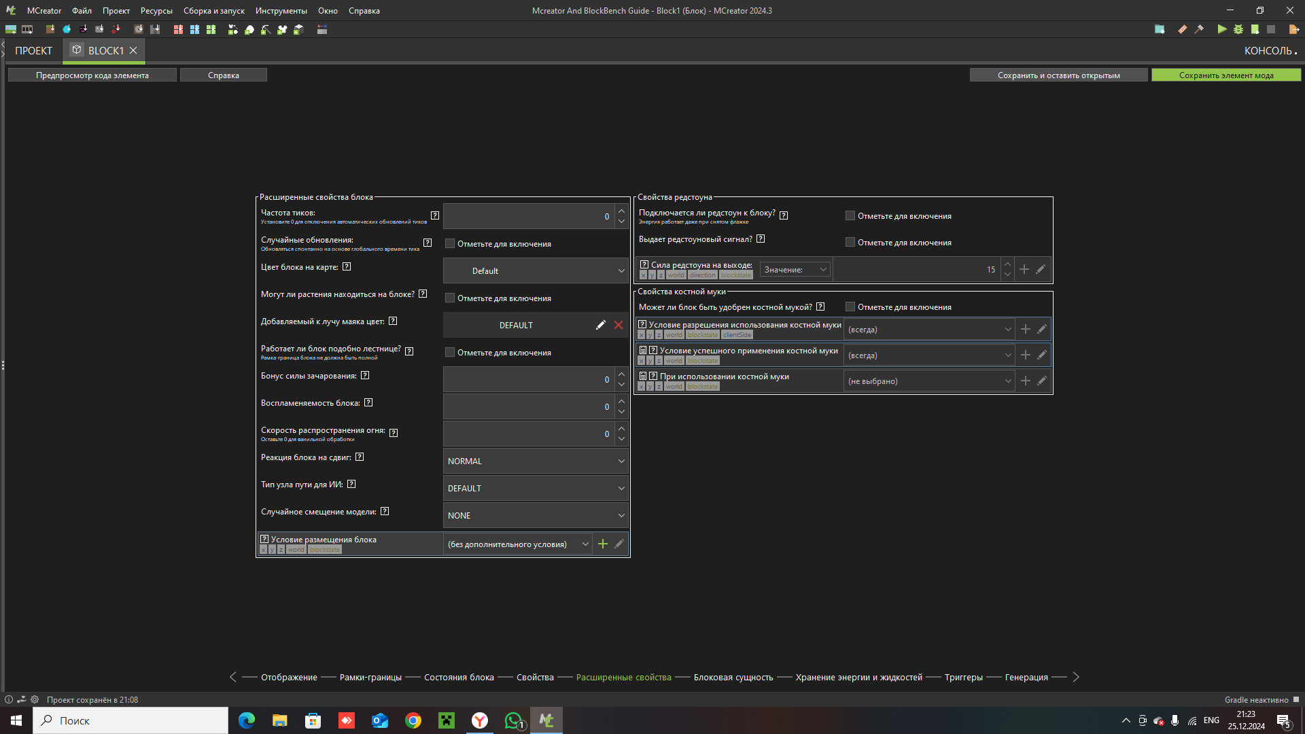
Task: Click the green bug debug icon
Action: pos(1238,29)
